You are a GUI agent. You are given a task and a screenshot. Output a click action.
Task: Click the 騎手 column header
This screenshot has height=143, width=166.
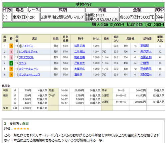tap(81, 39)
